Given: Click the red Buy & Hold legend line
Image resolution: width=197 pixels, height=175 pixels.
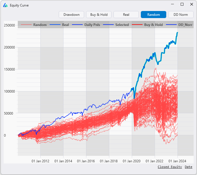Looking at the screenshot, I should coord(137,25).
